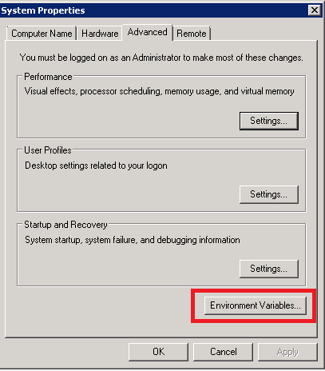Go to the Remote tab
Image resolution: width=325 pixels, height=371 pixels.
coord(192,34)
